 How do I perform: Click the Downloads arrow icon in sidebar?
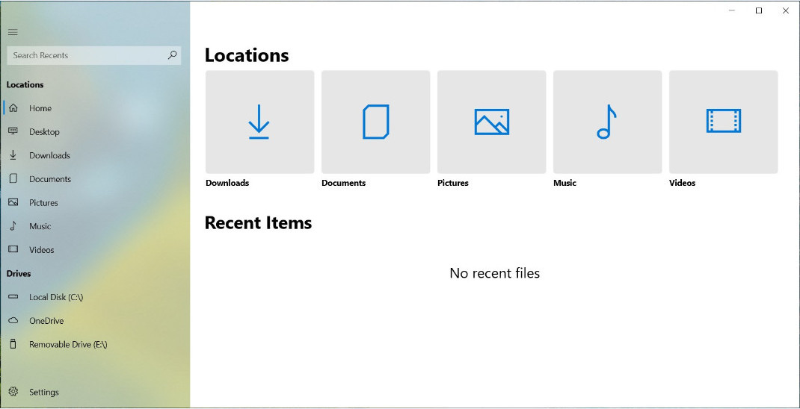click(x=13, y=154)
